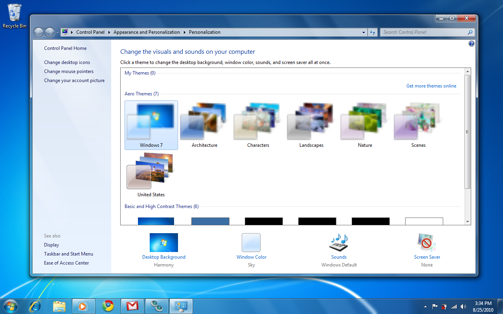Open the Display link under See also
This screenshot has height=314, width=503.
point(51,245)
